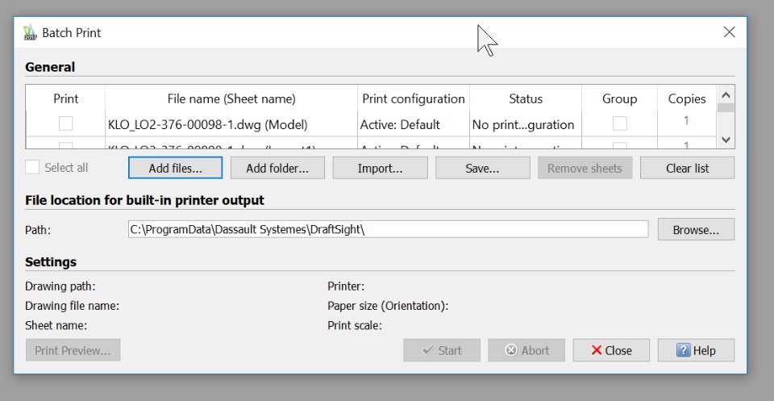The height and width of the screenshot is (401, 774).
Task: Click the Copies column header
Action: pyautogui.click(x=686, y=98)
